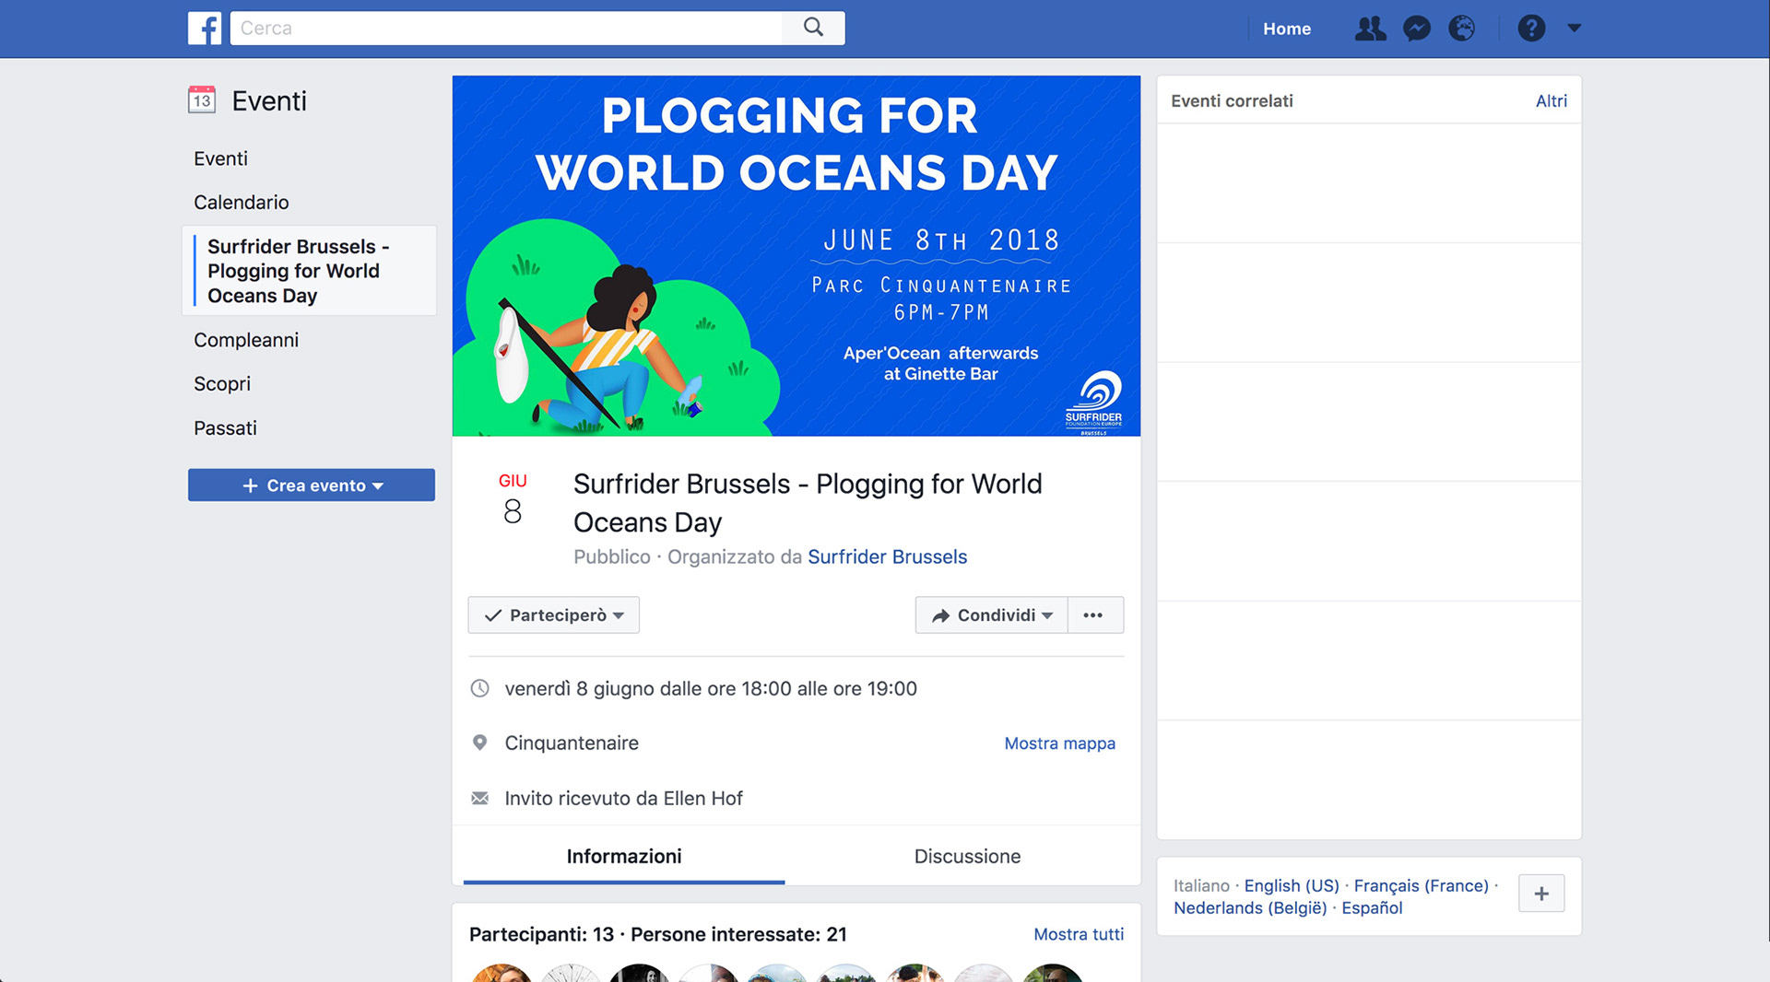Click the event date and time text
Screen dimensions: 1770x982
pyautogui.click(x=711, y=688)
